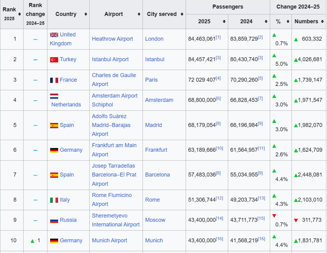Sort by City served column
This screenshot has width=327, height=253.
click(182, 14)
